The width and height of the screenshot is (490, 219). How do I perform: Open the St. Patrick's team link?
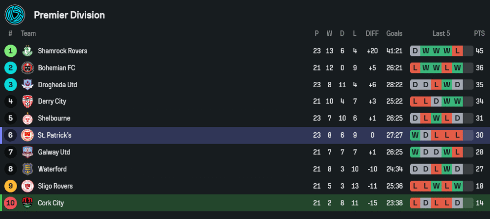click(x=54, y=135)
